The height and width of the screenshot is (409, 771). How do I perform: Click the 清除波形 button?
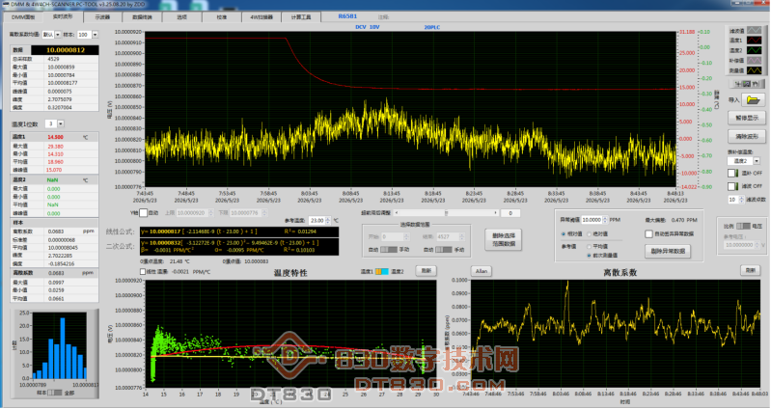747,136
